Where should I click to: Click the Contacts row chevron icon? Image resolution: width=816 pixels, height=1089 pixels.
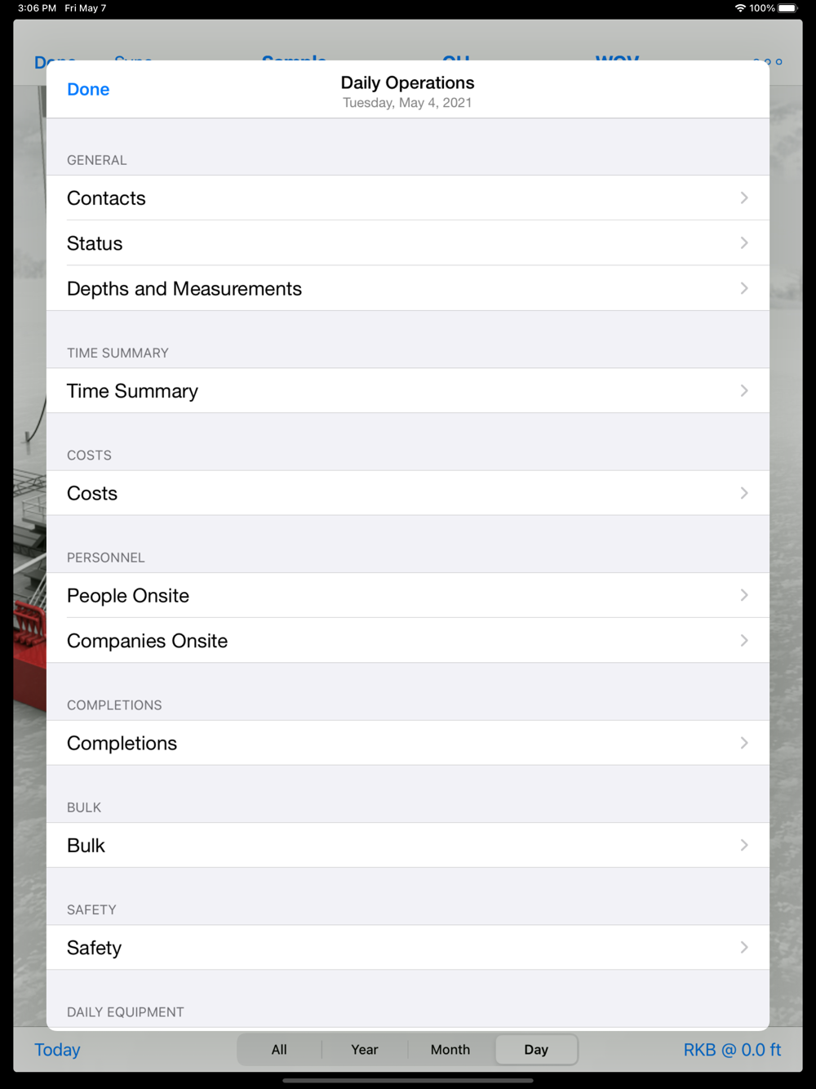[744, 198]
